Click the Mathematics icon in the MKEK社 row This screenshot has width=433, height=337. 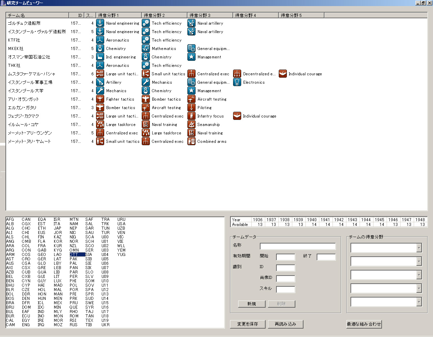tap(146, 48)
